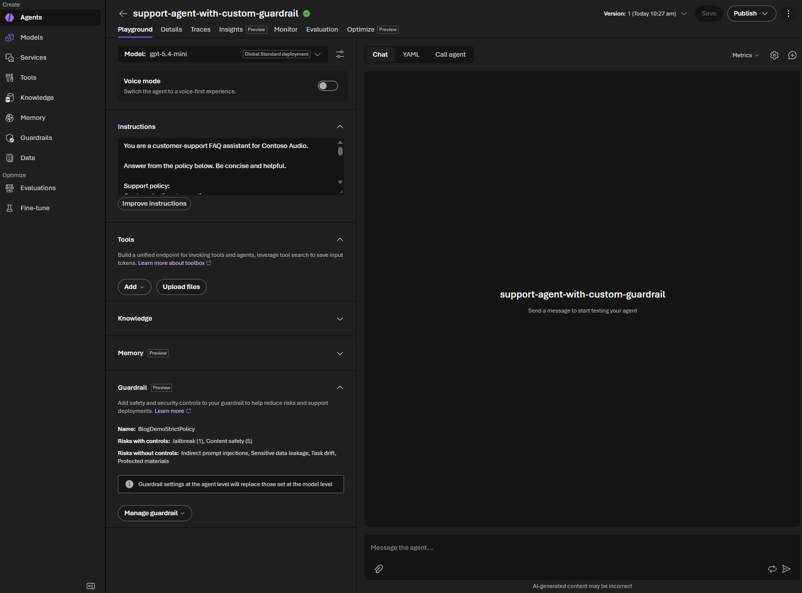Start a new chat with plus icon
Screen dimensions: 802x593
792,55
